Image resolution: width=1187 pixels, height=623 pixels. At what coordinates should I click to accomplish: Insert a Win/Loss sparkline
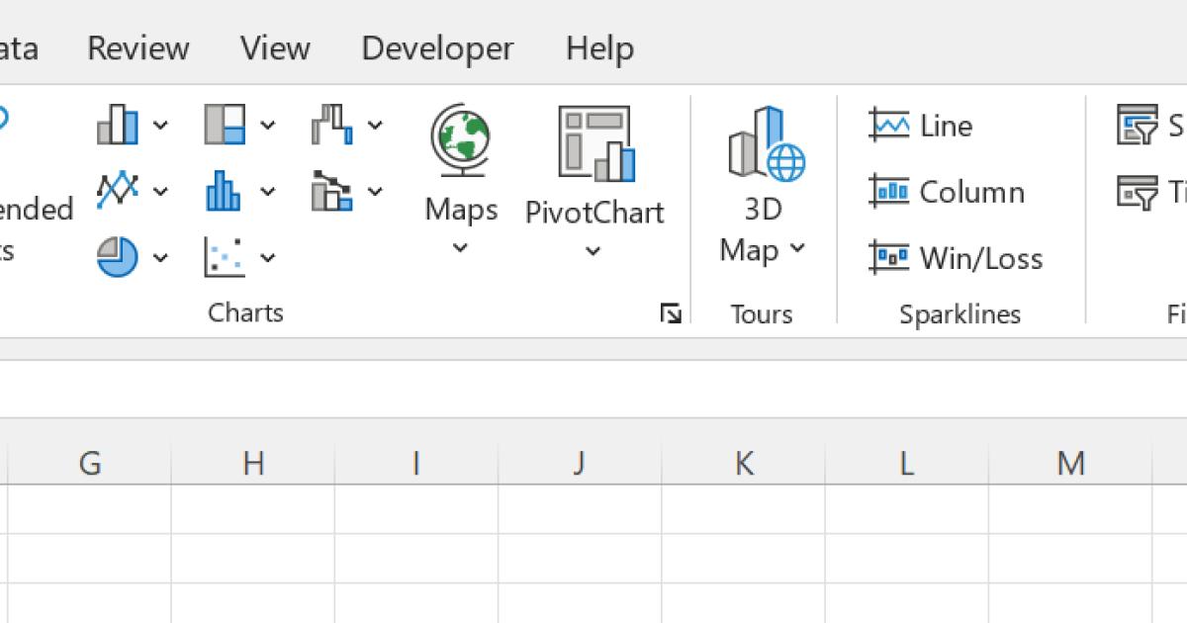tap(956, 258)
